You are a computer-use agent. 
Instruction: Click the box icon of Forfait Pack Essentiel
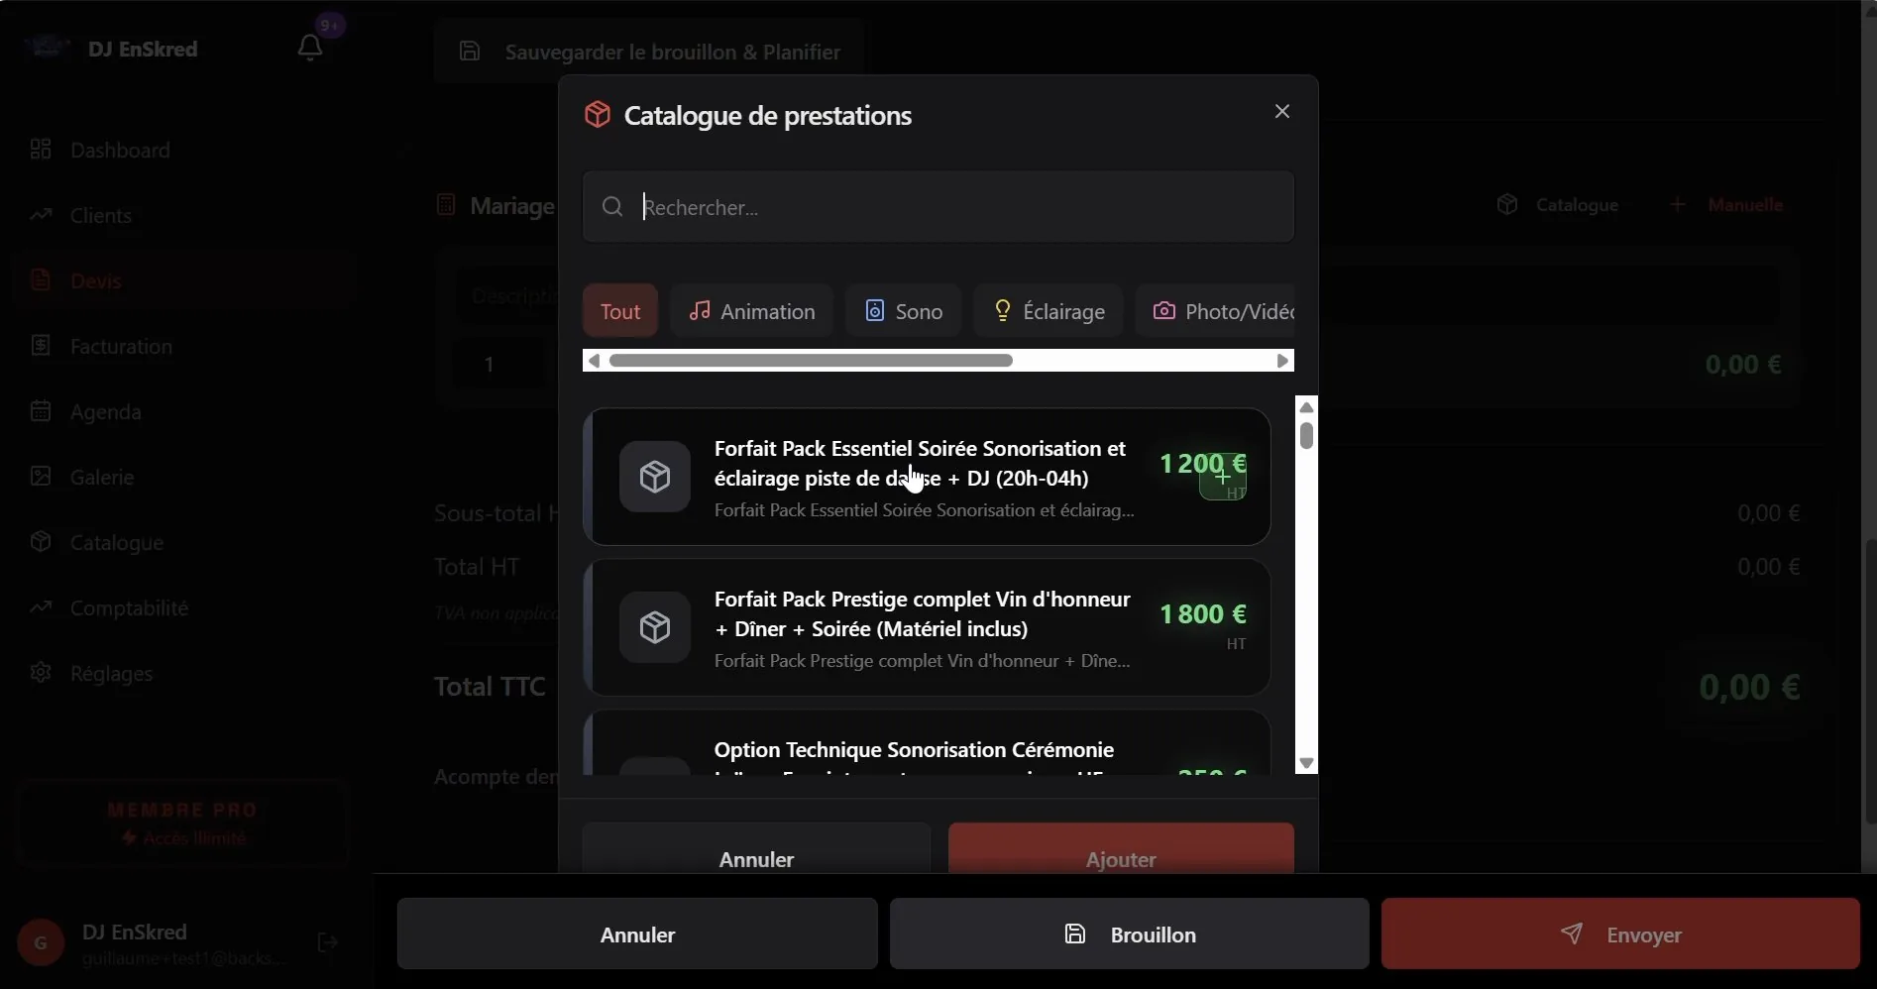655,477
